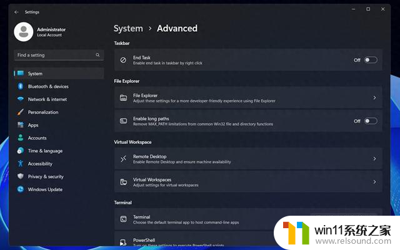The image size is (400, 250).
Task: Click the 'Virtual Workspace' section heading
Action: [x=132, y=142]
